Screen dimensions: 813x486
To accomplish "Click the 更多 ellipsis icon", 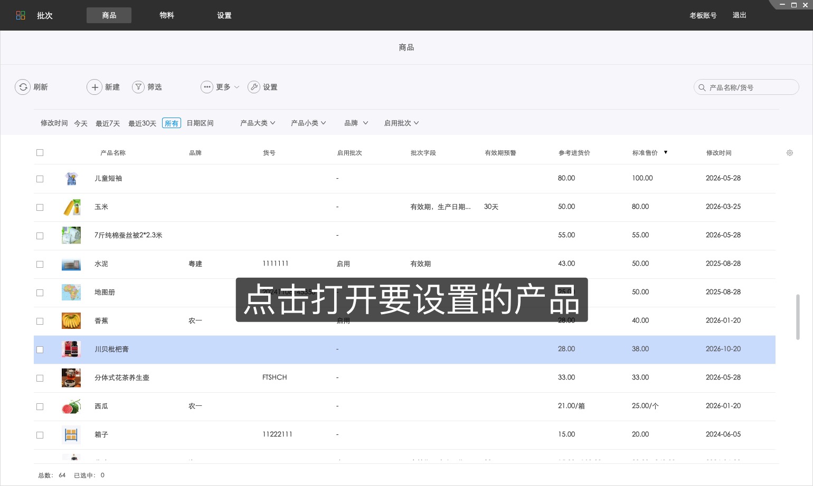I will 207,87.
